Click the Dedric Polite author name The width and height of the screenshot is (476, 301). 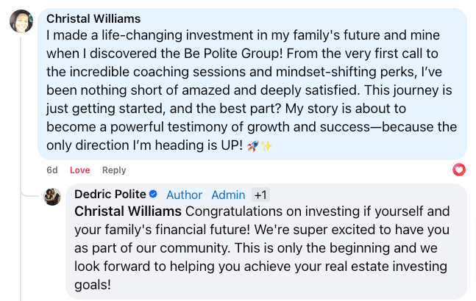tap(110, 194)
